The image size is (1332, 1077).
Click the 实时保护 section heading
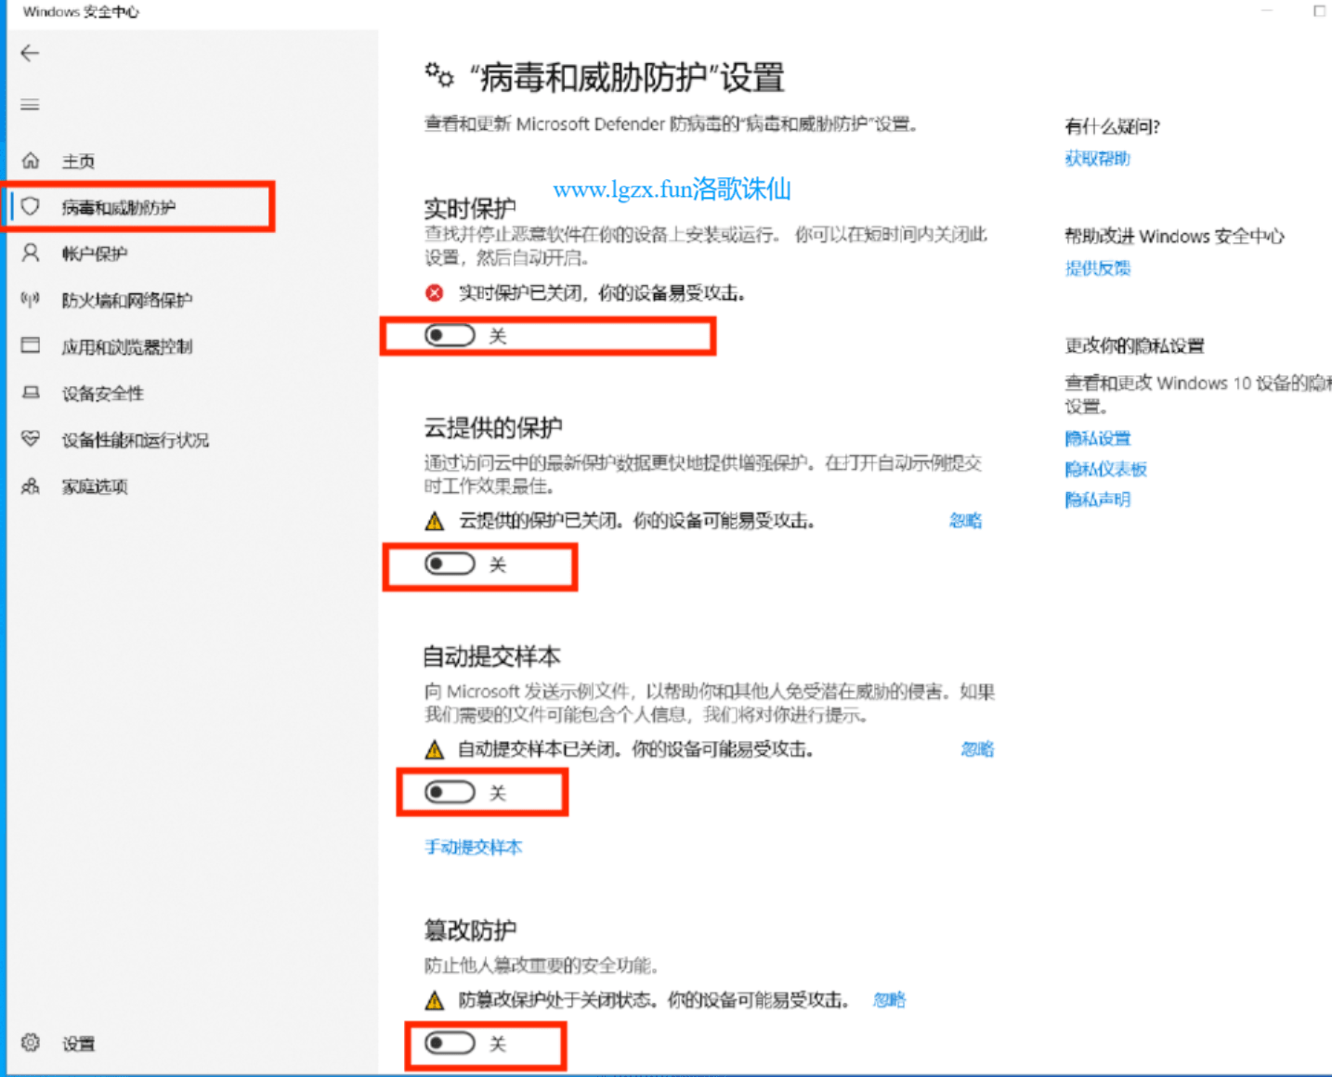coord(470,208)
